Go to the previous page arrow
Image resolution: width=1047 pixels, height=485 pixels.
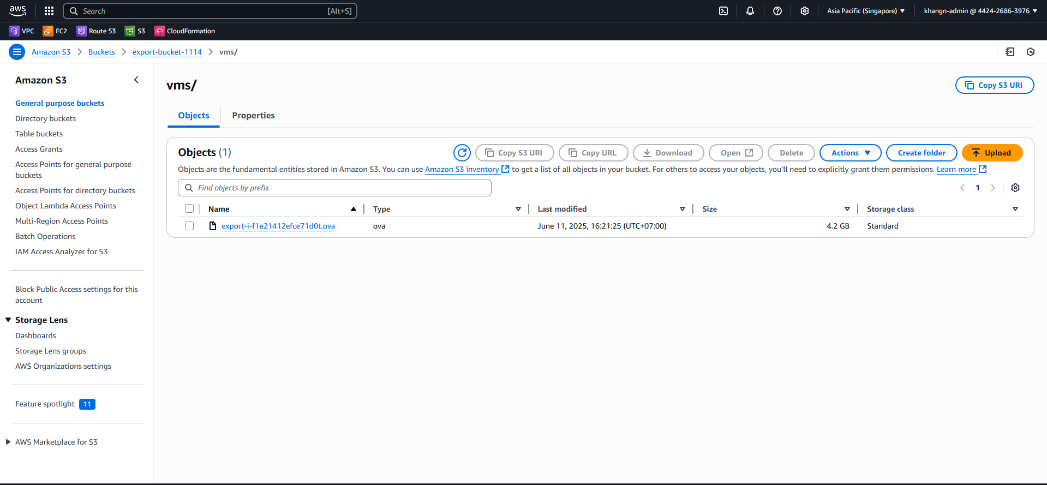coord(962,188)
